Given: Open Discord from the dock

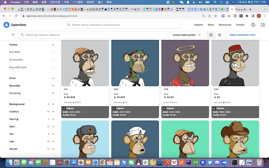Looking at the screenshot, I should (x=217, y=162).
